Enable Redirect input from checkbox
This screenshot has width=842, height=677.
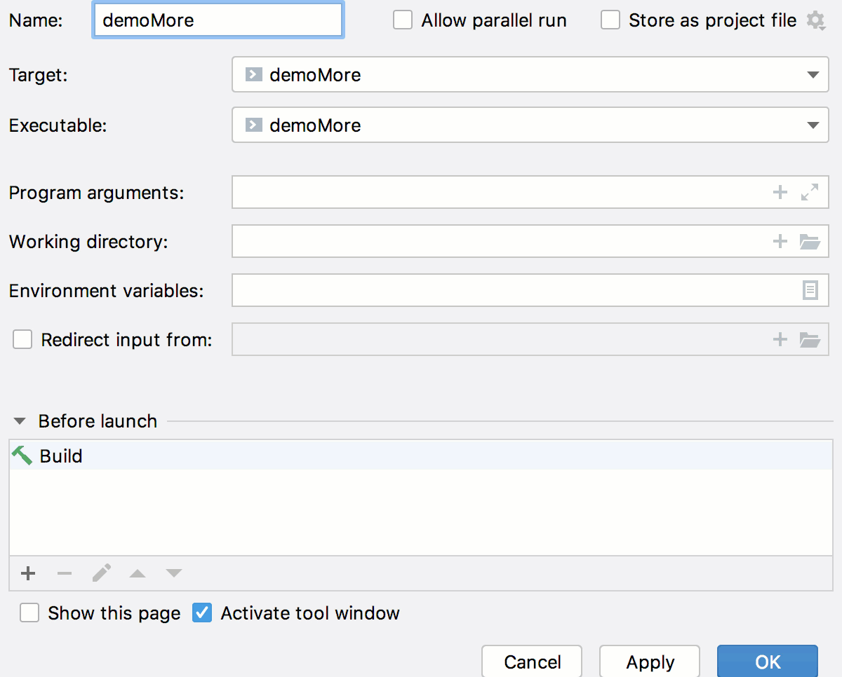(22, 340)
